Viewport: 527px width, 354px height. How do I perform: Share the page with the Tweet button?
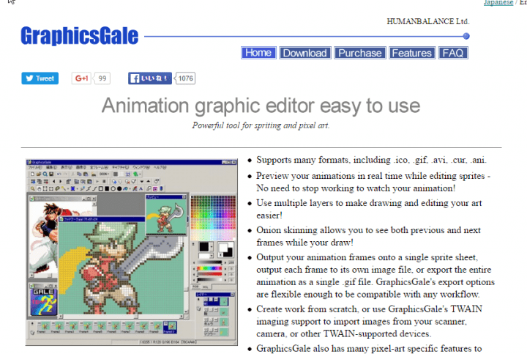(x=40, y=78)
